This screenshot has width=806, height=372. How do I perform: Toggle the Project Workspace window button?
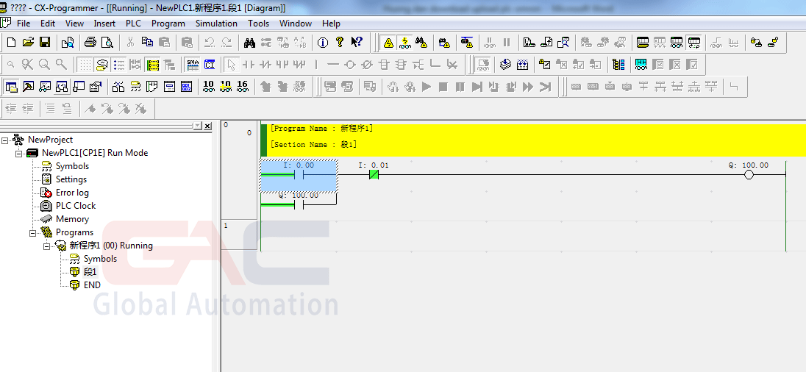tap(11, 86)
